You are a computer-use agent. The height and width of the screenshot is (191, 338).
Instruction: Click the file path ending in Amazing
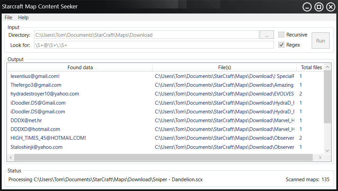pos(224,85)
